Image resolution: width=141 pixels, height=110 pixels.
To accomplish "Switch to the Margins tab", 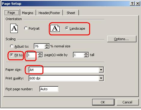I will tap(28, 13).
